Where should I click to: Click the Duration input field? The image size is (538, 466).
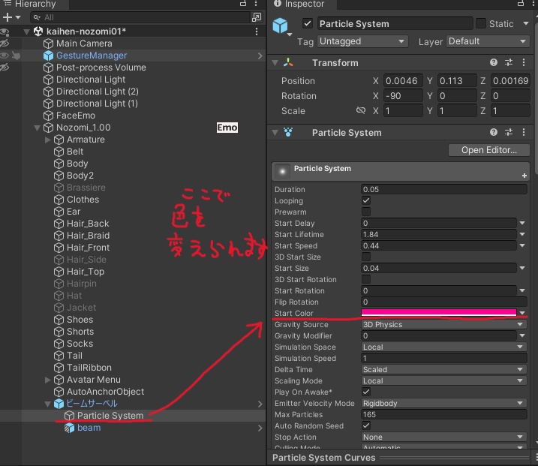[x=444, y=189]
